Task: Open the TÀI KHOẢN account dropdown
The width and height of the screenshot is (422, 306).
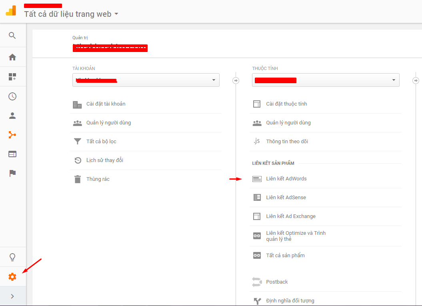Action: (146, 80)
